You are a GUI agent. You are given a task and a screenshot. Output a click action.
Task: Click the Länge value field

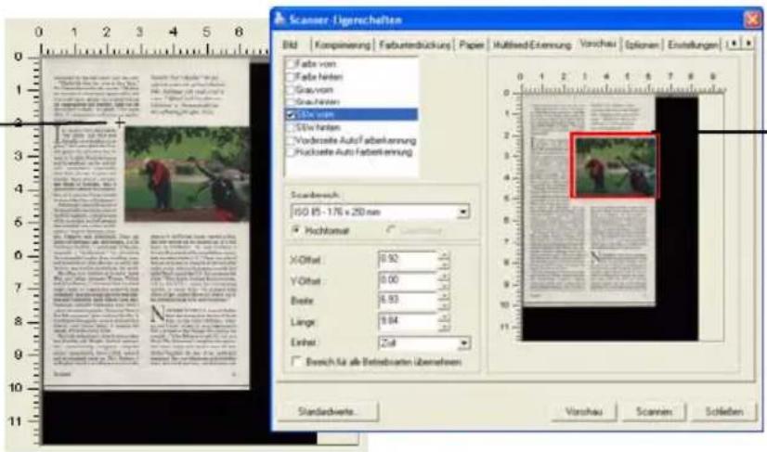tap(407, 322)
